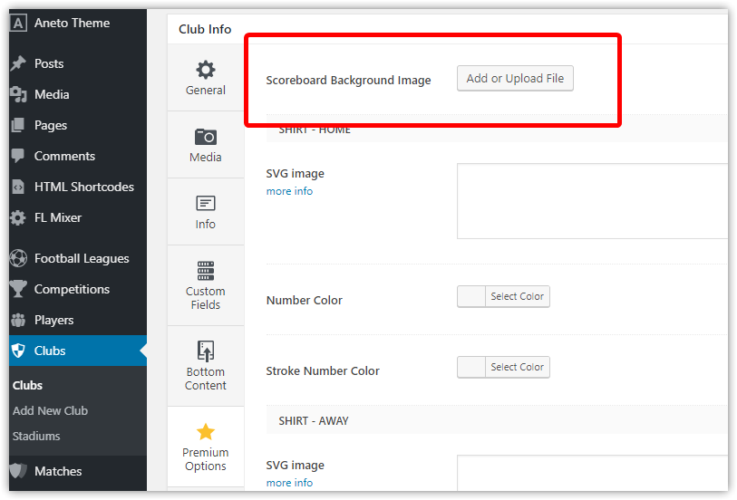
Task: Click the Football Leagues soccer ball icon
Action: [18, 258]
